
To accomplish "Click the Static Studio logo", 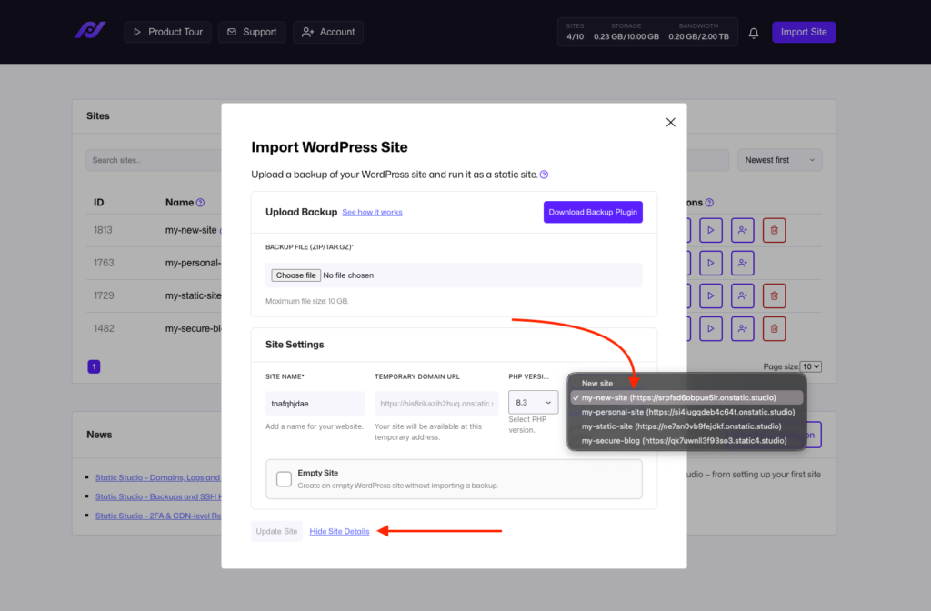I will (90, 29).
